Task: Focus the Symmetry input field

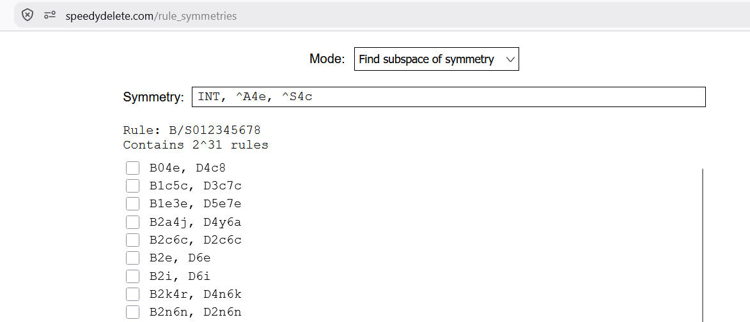Action: 448,97
